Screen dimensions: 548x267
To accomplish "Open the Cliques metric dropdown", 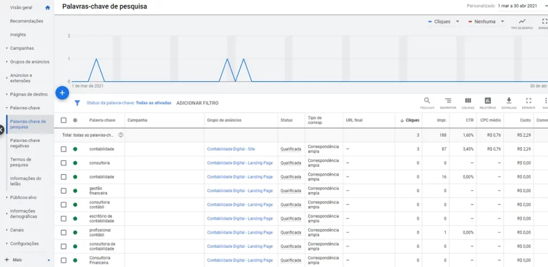I will [x=444, y=22].
